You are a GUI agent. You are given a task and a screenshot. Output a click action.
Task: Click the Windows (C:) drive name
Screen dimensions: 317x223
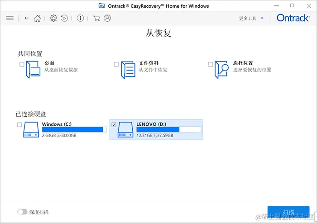tap(57, 124)
